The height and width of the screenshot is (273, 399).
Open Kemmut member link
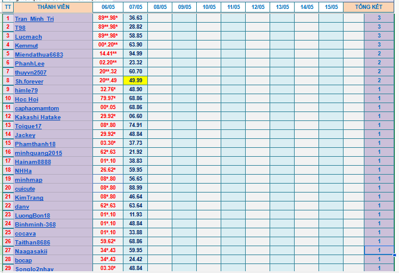26,45
